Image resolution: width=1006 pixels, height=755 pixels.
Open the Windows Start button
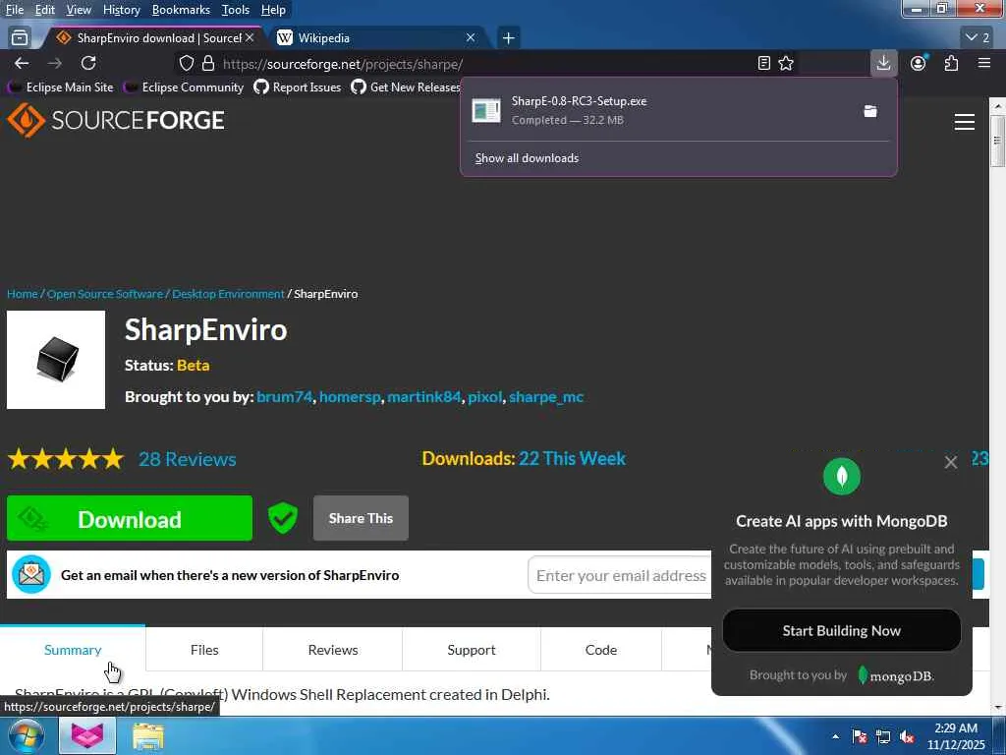point(26,735)
